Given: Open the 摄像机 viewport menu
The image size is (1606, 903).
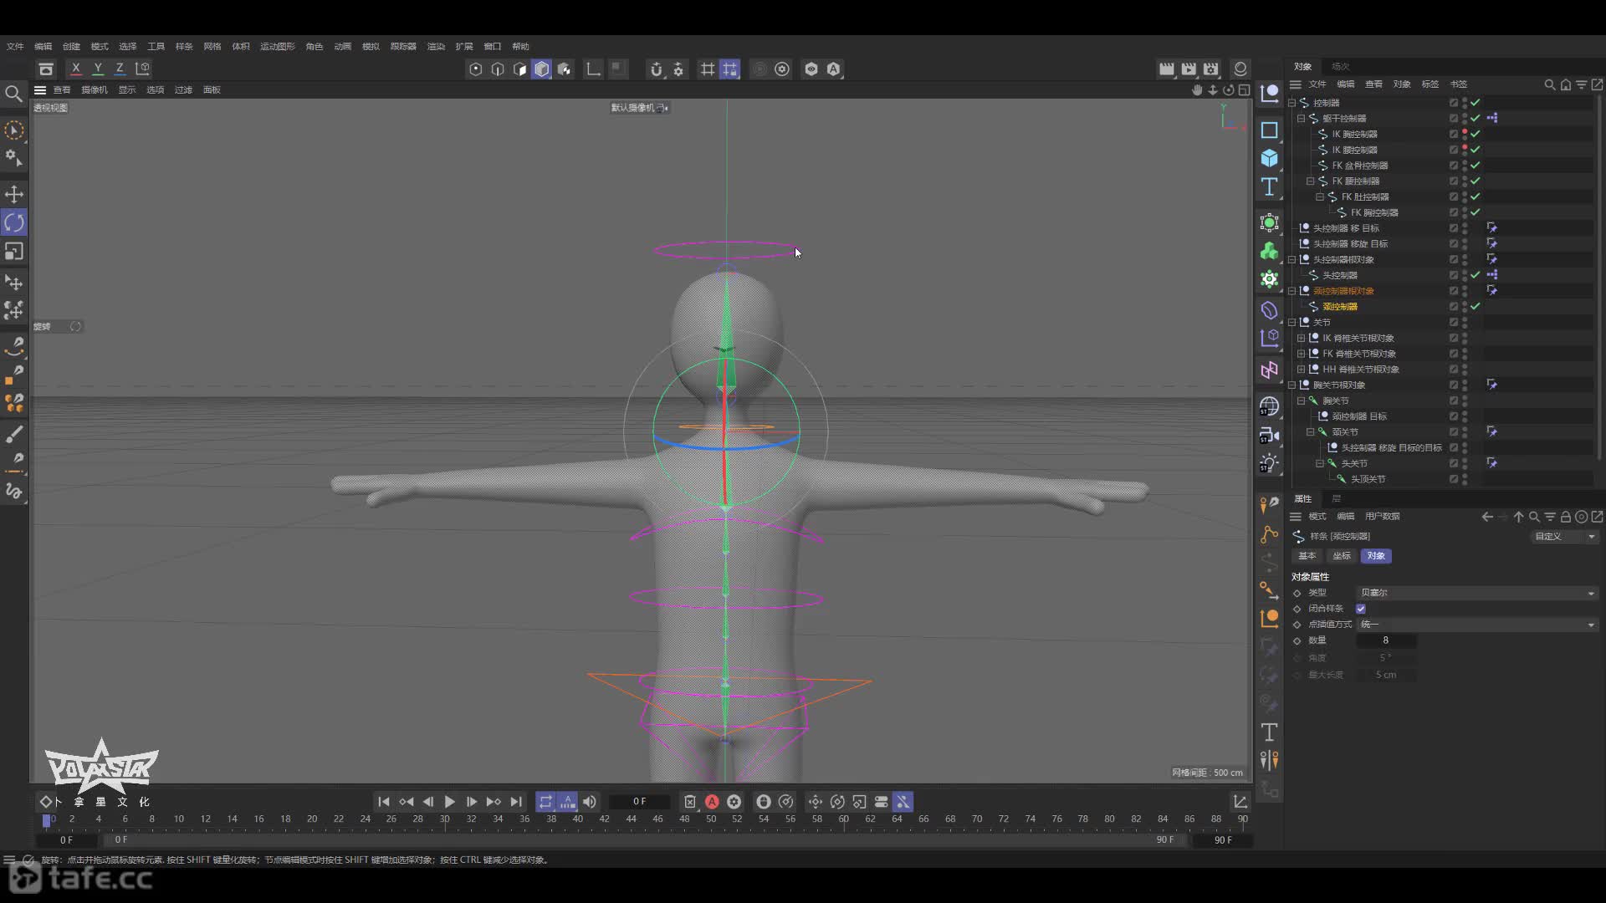Looking at the screenshot, I should 95,89.
